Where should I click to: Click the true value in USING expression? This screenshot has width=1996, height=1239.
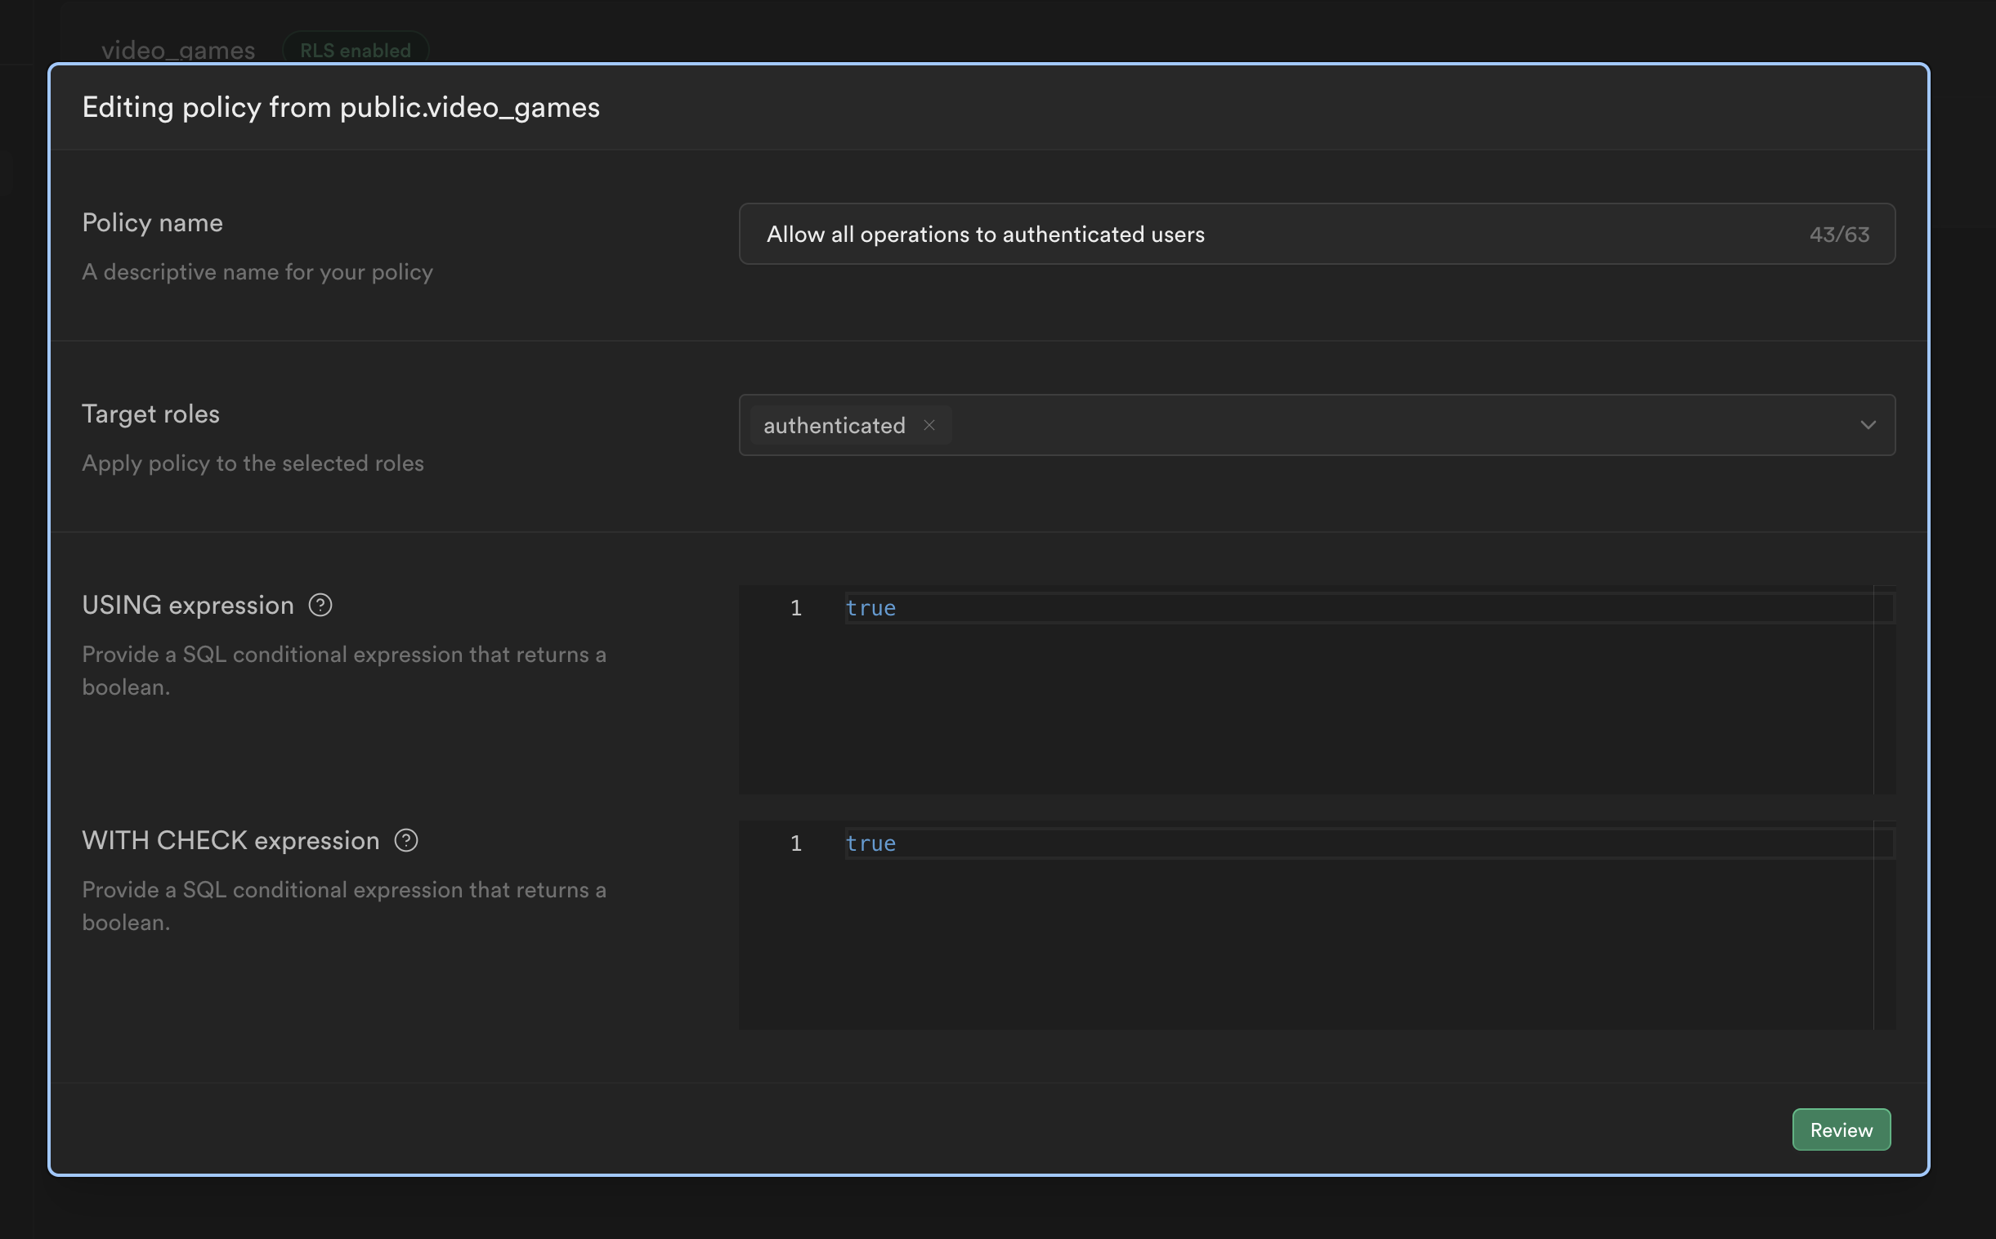point(870,608)
